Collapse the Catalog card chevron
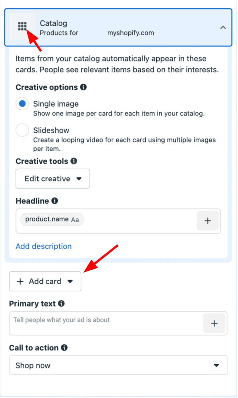The width and height of the screenshot is (238, 398). 223,27
